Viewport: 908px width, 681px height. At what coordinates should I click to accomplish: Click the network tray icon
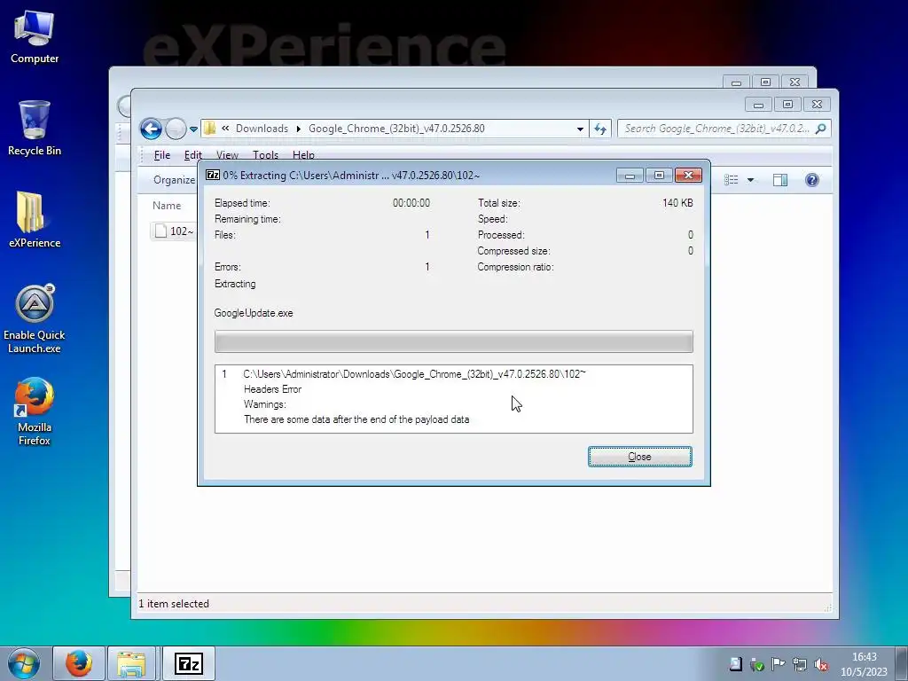coord(800,664)
